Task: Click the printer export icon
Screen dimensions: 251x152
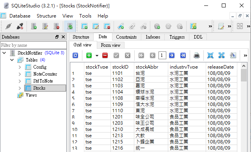Action: [x=197, y=55]
